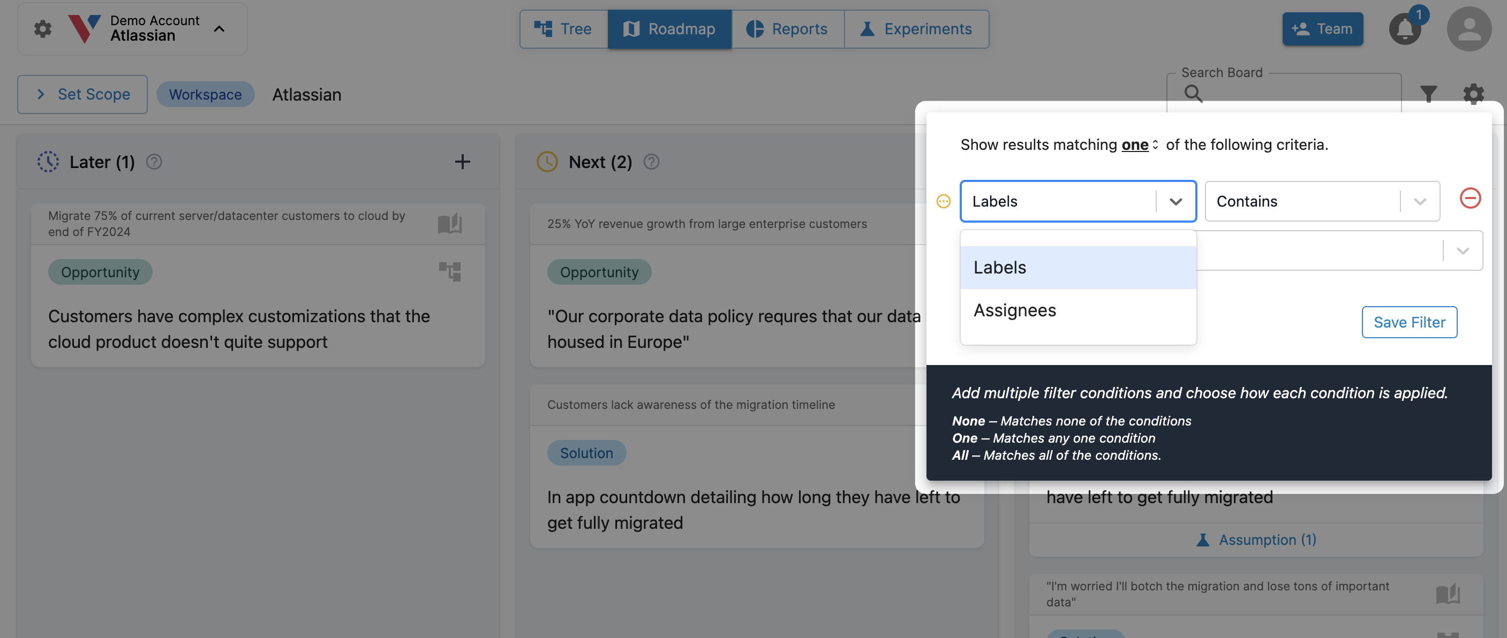
Task: Open the filter value dropdown chevron
Action: (1463, 251)
